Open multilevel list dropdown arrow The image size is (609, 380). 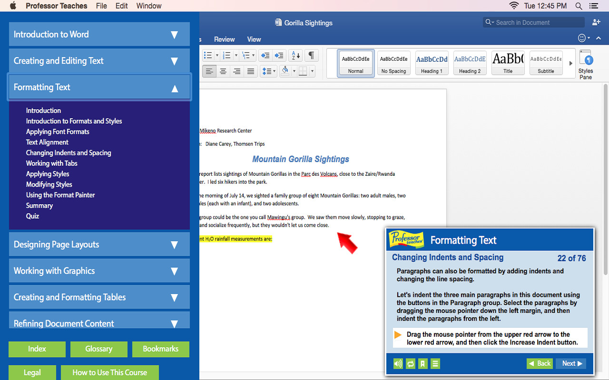[254, 56]
